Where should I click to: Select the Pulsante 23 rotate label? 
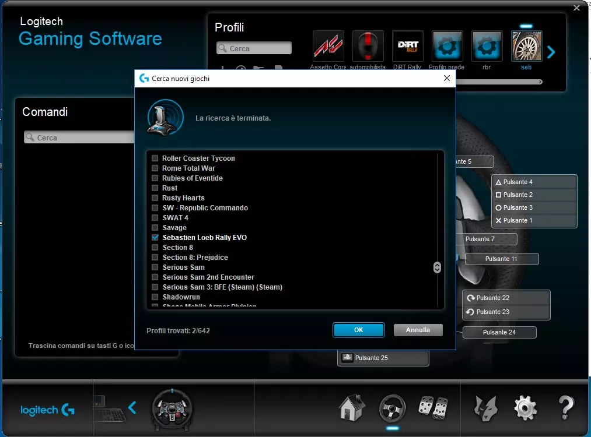click(x=506, y=312)
